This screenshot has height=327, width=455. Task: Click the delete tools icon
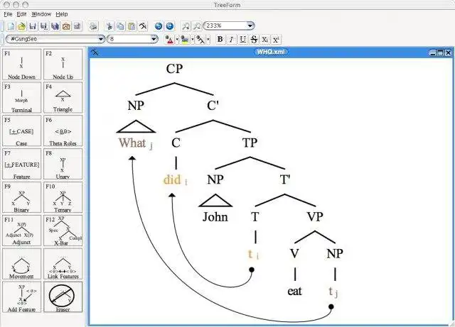tap(143, 26)
